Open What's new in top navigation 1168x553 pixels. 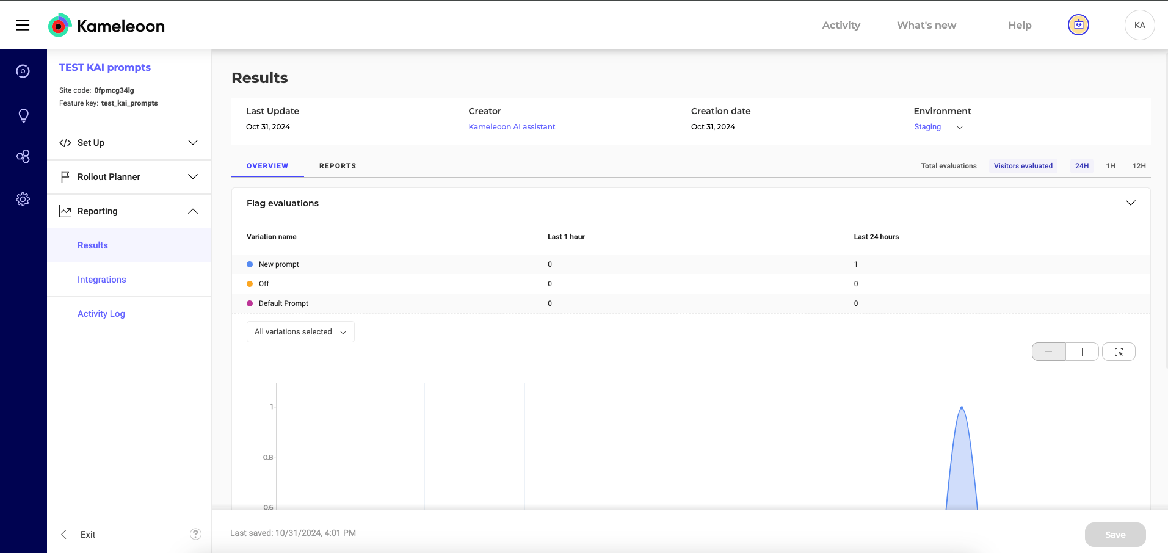(927, 25)
